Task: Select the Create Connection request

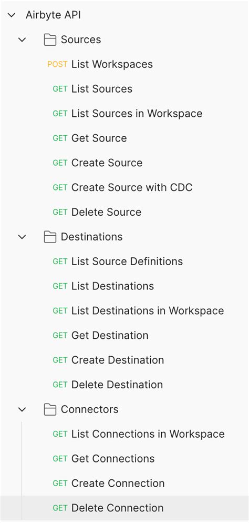Action: (124, 484)
